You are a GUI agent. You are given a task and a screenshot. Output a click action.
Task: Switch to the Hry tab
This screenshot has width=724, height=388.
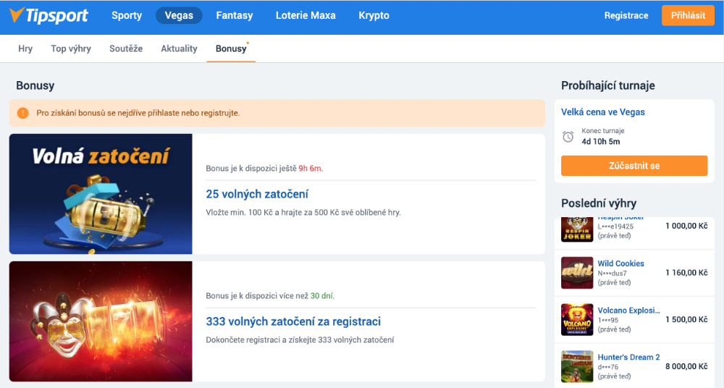[25, 48]
